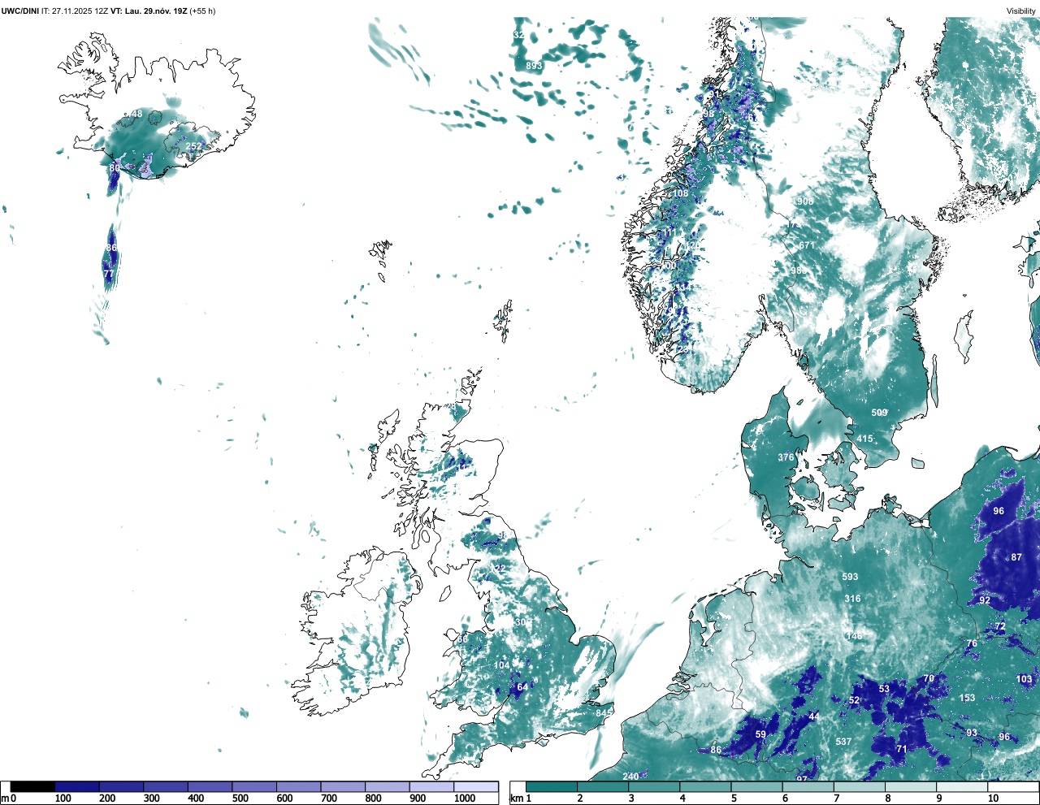Click the '537' value in the south
This screenshot has height=805, width=1040.
[843, 742]
